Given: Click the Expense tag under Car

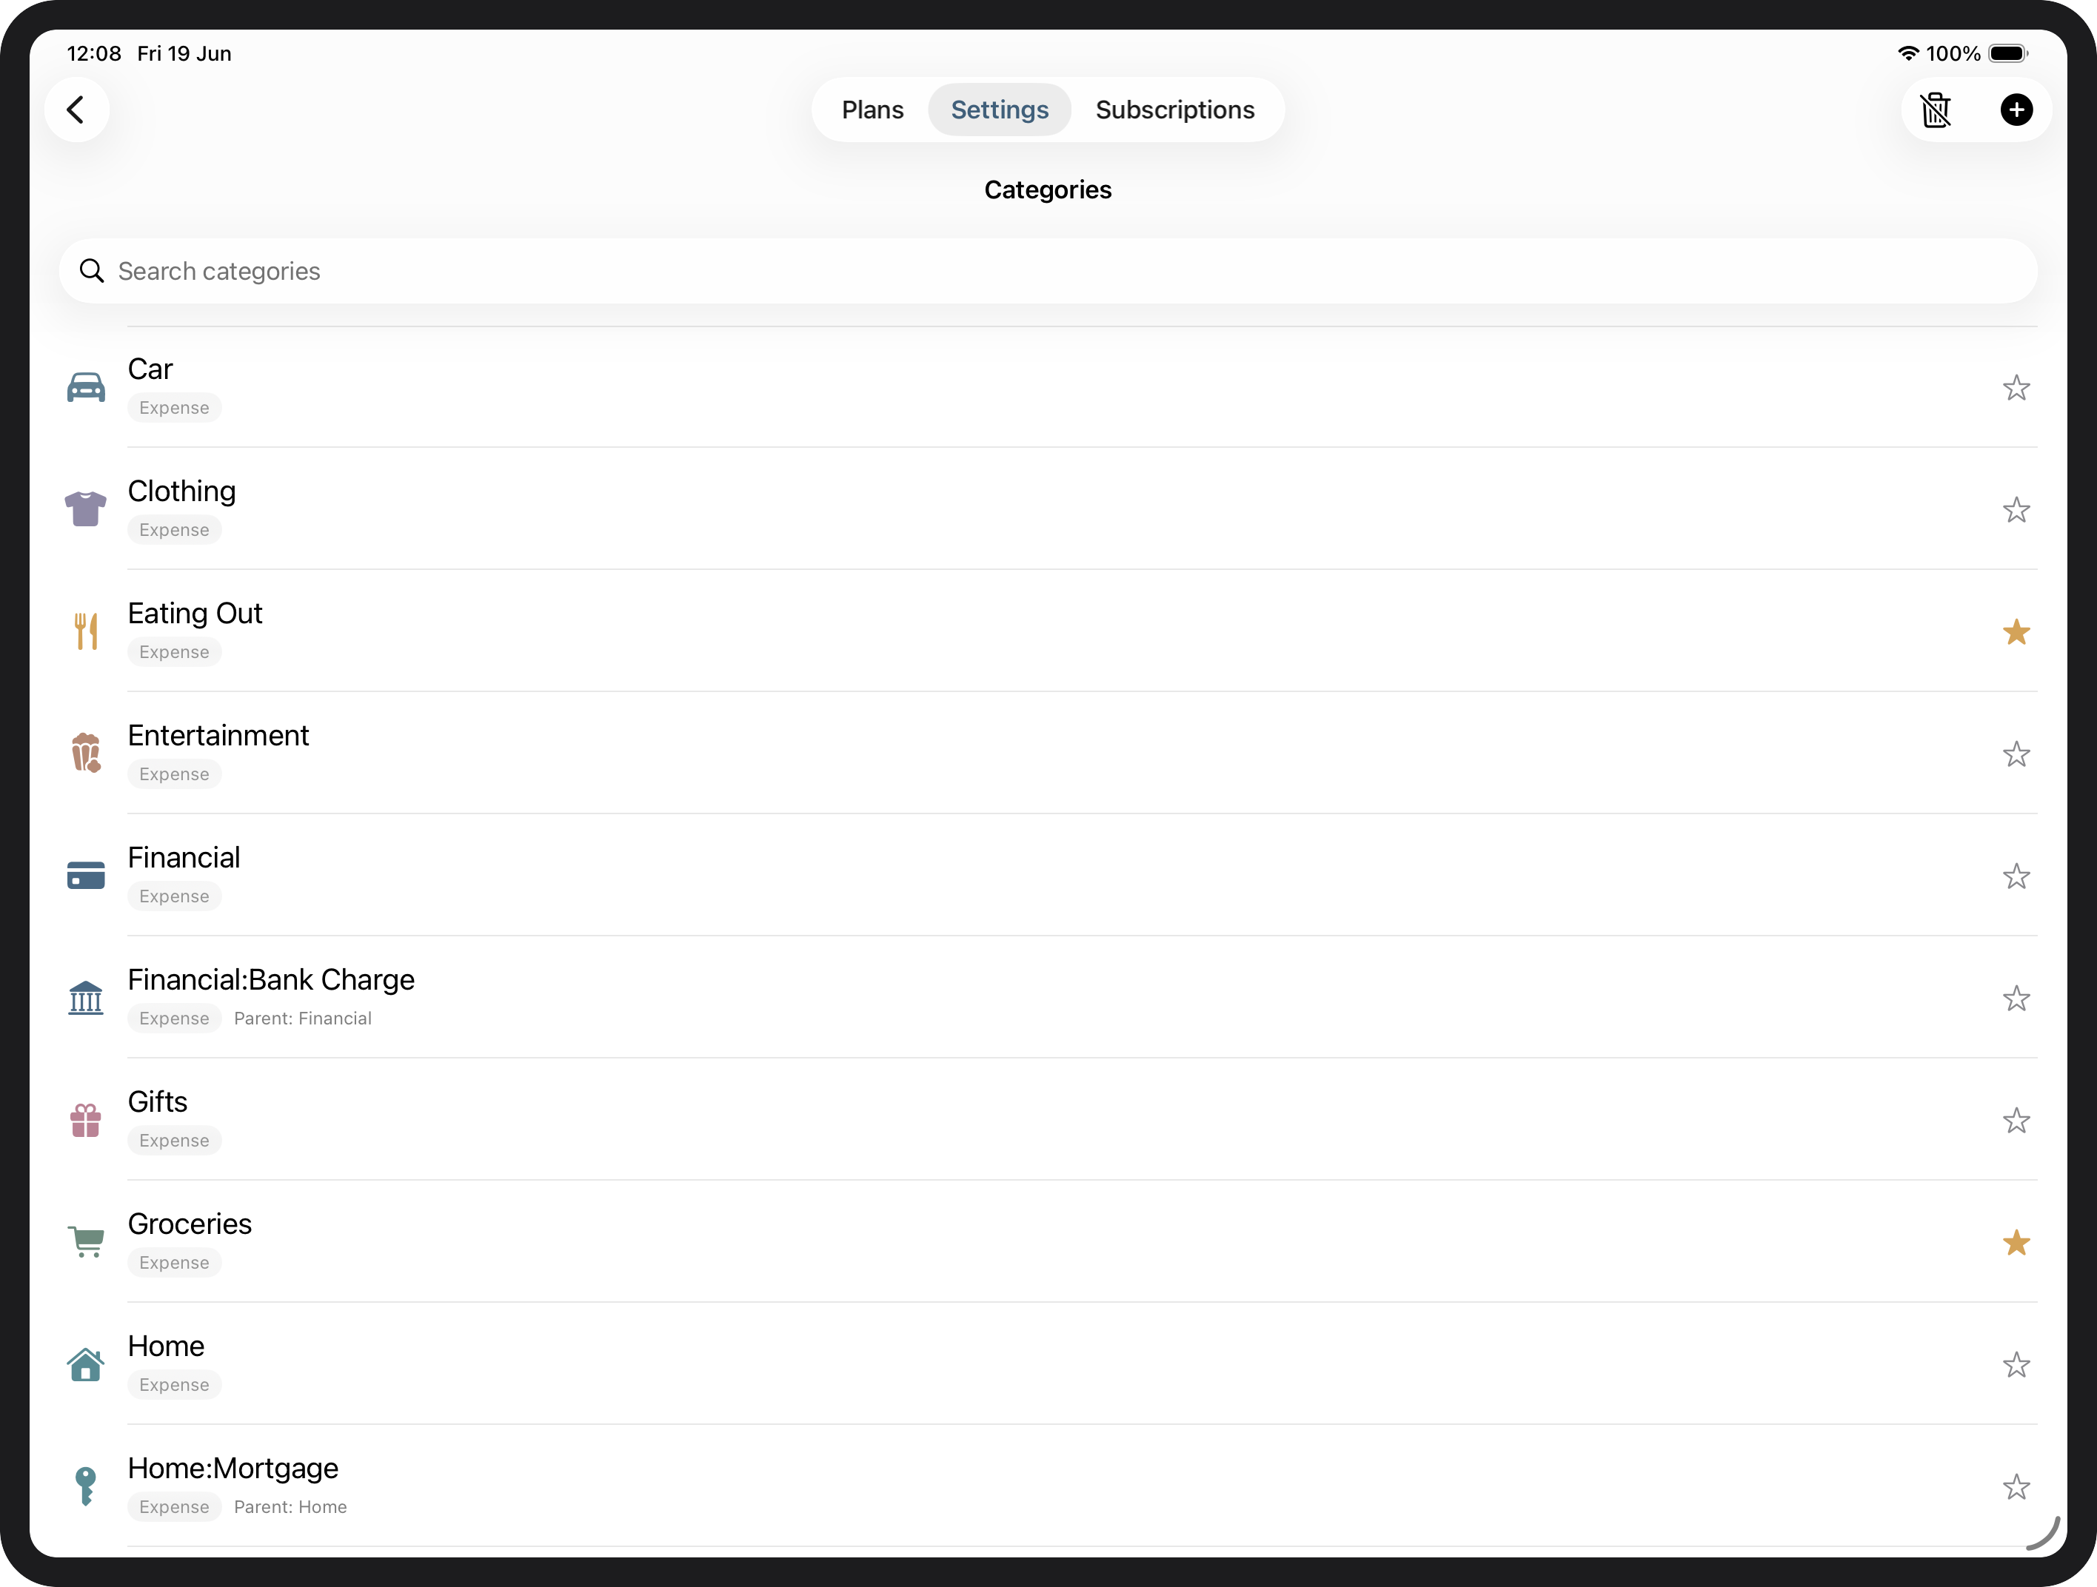Looking at the screenshot, I should coord(175,407).
